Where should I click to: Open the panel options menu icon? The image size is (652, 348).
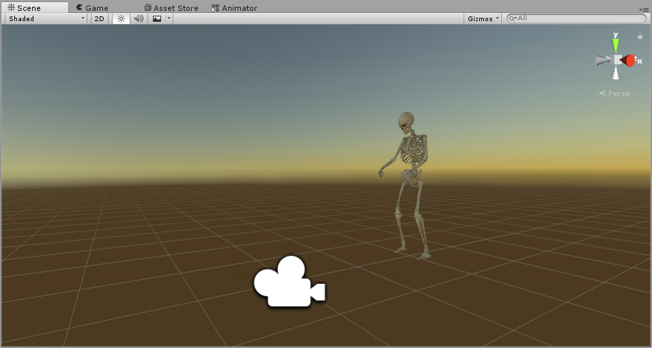tap(644, 9)
